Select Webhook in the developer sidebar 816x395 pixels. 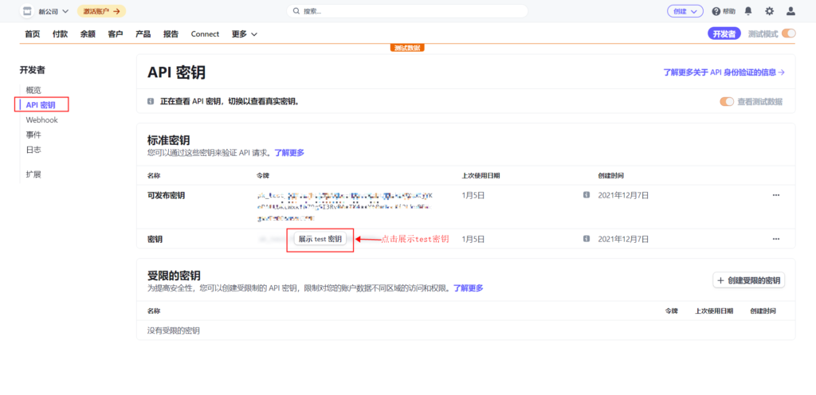(41, 119)
